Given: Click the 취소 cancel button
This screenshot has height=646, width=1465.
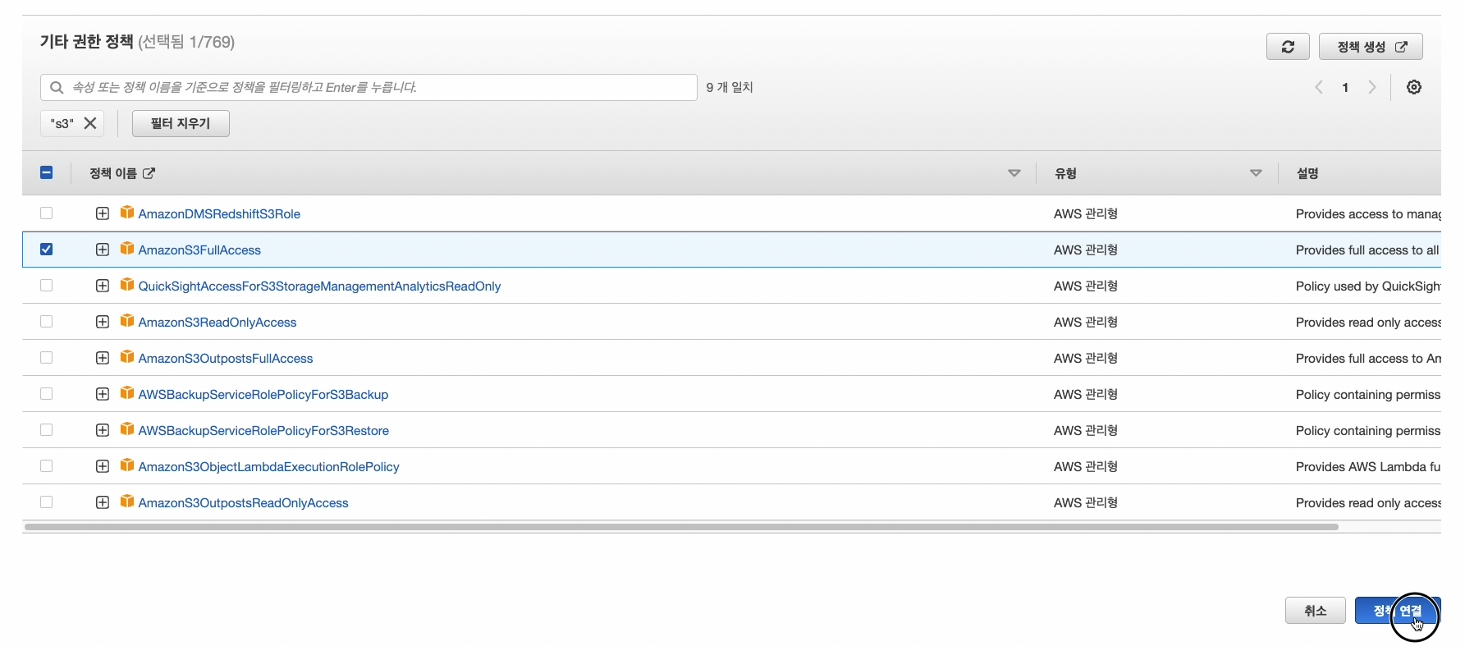Looking at the screenshot, I should tap(1315, 611).
